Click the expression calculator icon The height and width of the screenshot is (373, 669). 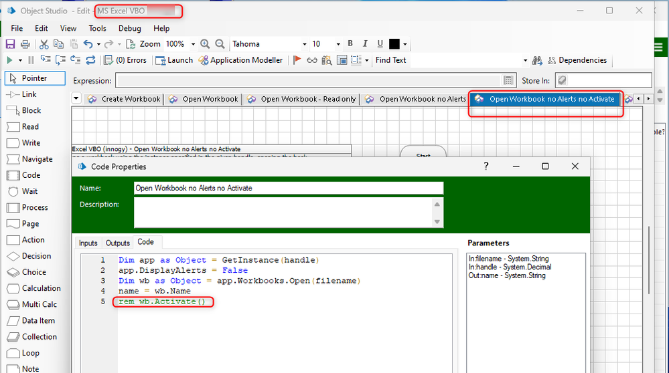click(509, 80)
